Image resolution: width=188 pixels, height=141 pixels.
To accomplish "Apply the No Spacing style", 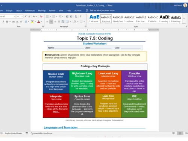I will point(141,19).
